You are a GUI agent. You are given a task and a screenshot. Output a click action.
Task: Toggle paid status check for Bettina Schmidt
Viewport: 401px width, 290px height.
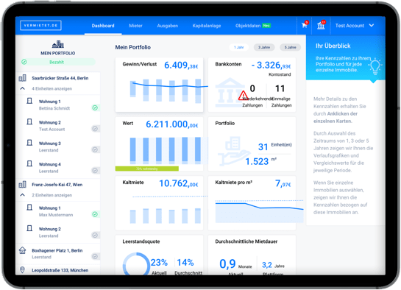coord(95,108)
